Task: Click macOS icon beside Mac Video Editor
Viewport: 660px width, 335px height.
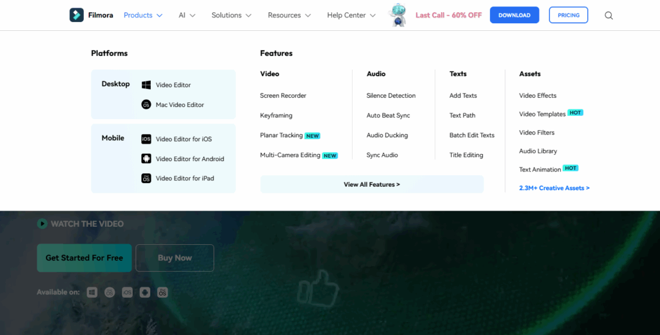Action: click(146, 105)
